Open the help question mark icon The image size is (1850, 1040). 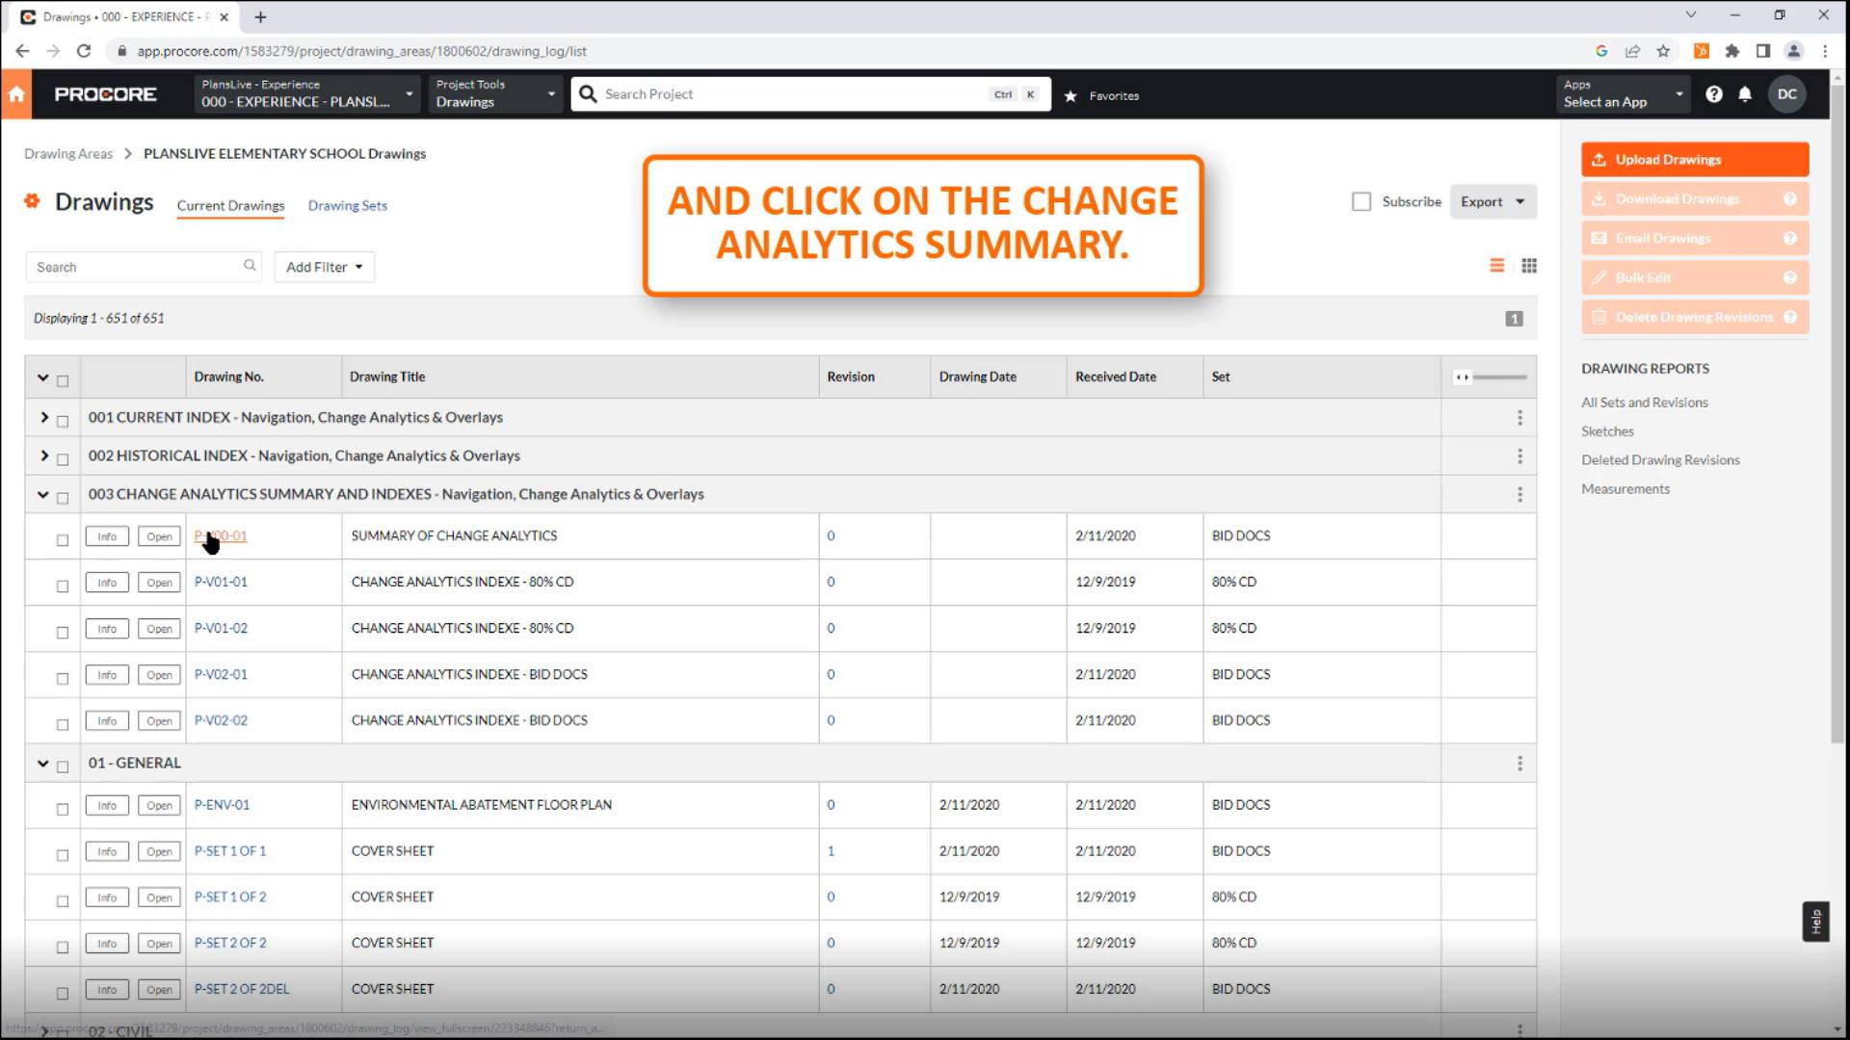point(1713,94)
